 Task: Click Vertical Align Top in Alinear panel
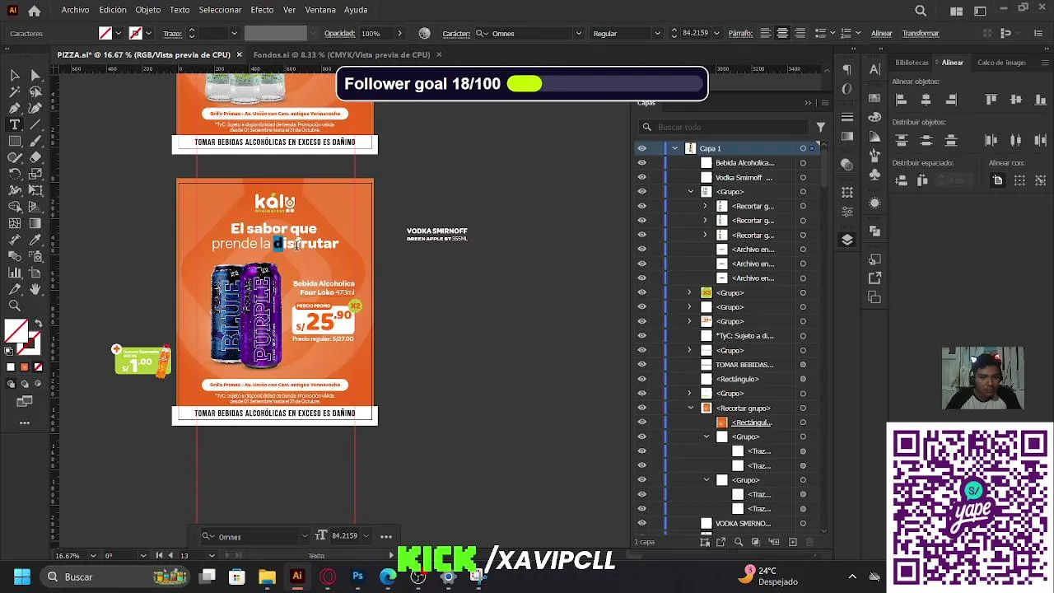click(x=991, y=100)
